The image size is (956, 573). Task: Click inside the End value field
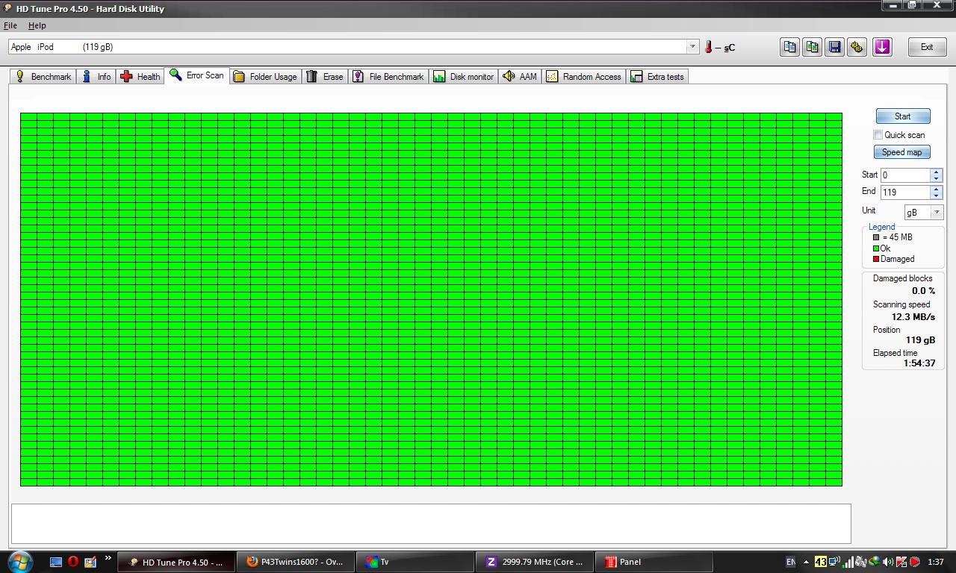coord(904,192)
